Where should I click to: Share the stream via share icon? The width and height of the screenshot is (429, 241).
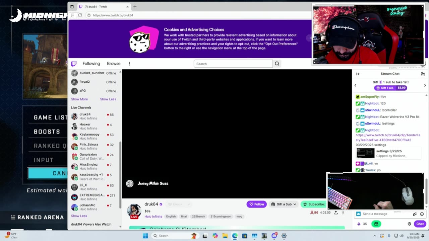336,213
